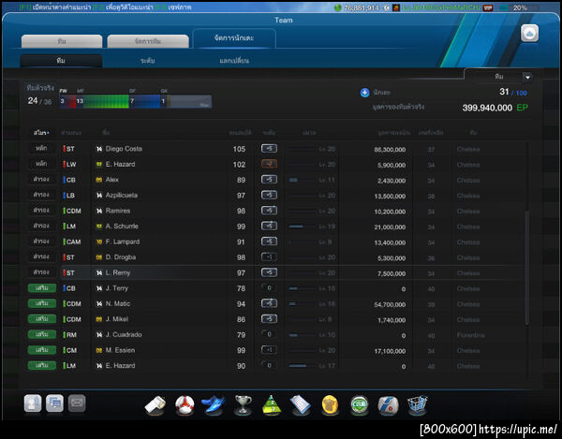Click the green coin icon in top bar

click(x=337, y=7)
